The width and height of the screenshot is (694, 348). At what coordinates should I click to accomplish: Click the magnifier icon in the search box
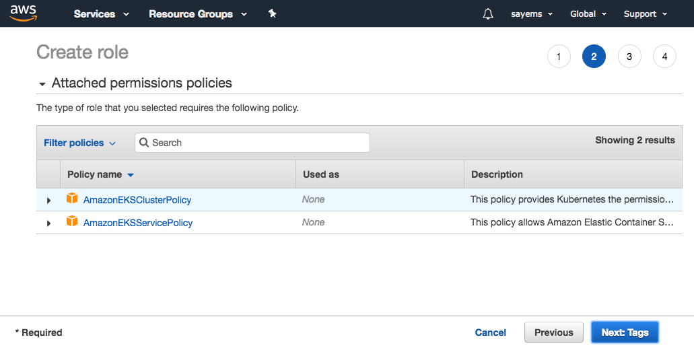(x=144, y=143)
